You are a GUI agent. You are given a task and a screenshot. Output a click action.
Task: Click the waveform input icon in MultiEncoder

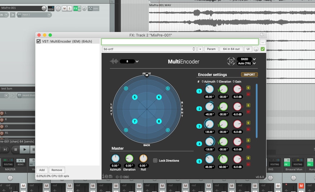click(x=114, y=61)
